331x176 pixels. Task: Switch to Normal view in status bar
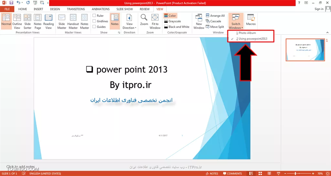[x=251, y=173]
